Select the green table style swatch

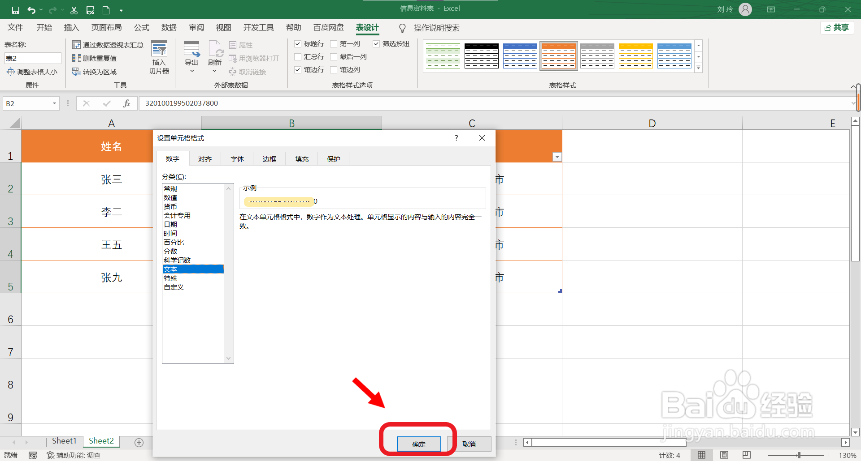443,56
